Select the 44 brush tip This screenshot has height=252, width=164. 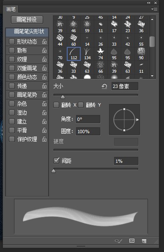(x=60, y=40)
